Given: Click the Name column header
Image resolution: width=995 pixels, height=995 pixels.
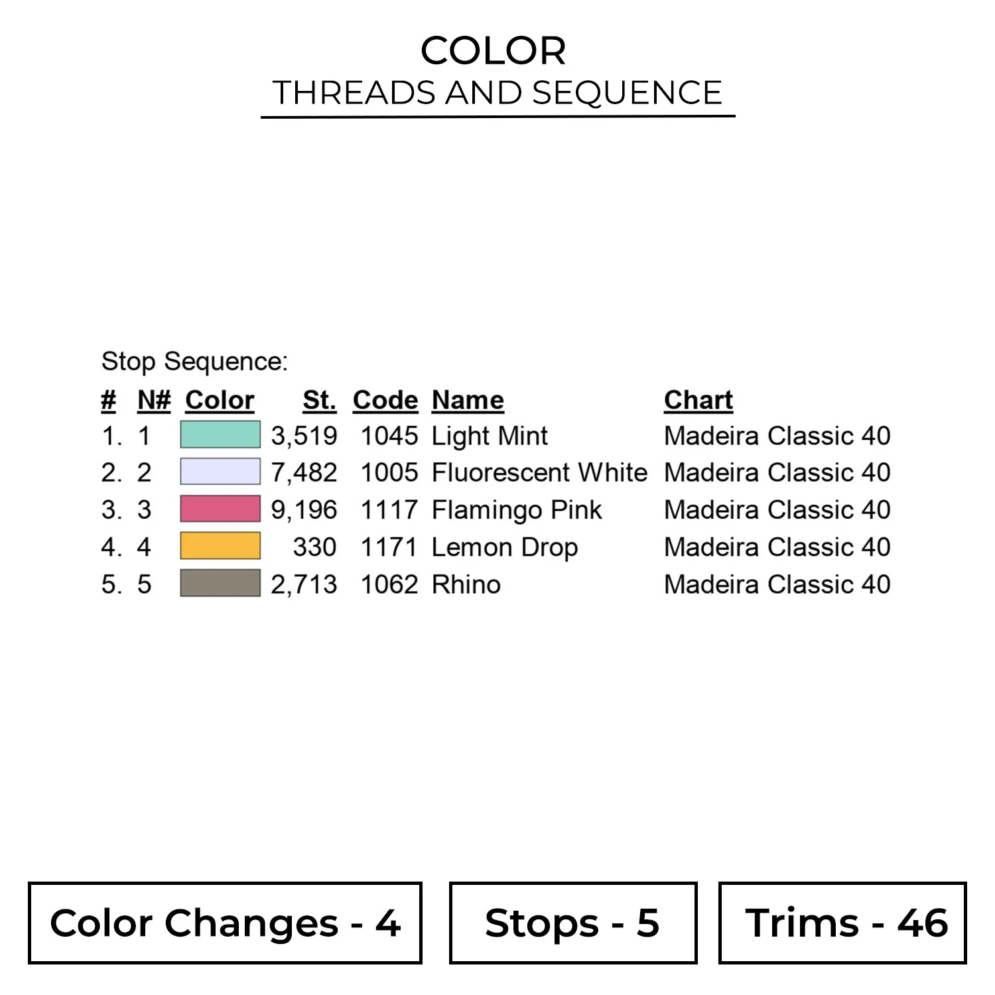Looking at the screenshot, I should 468,400.
